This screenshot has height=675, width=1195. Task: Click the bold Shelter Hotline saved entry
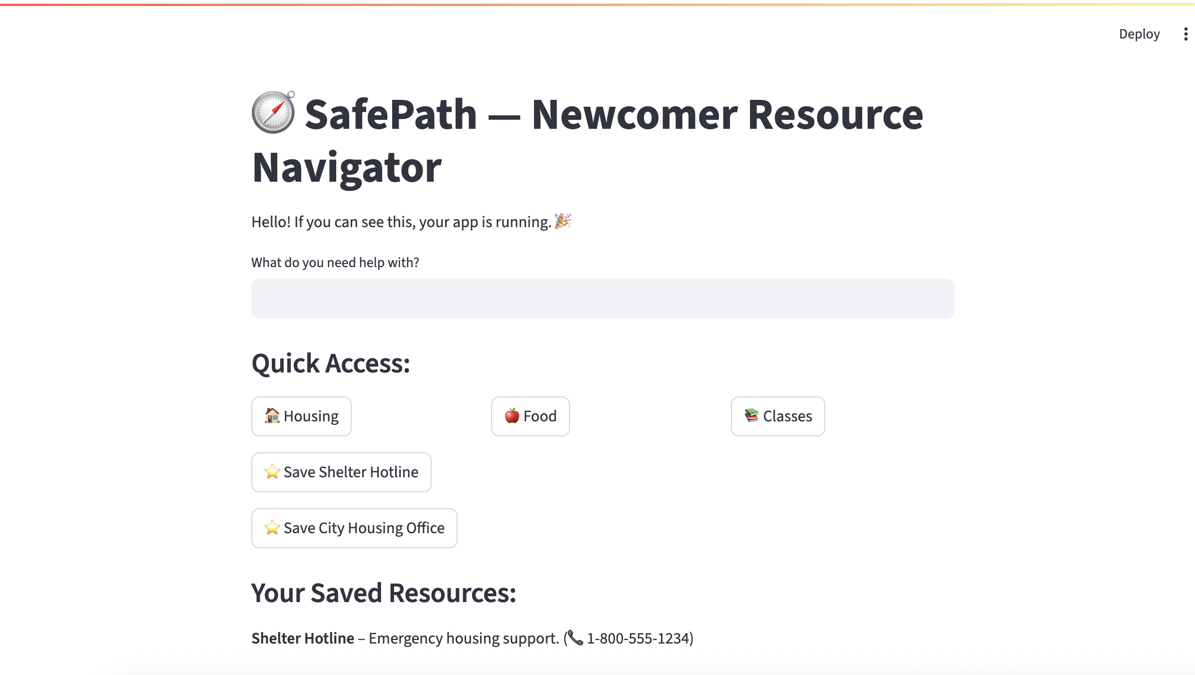303,638
